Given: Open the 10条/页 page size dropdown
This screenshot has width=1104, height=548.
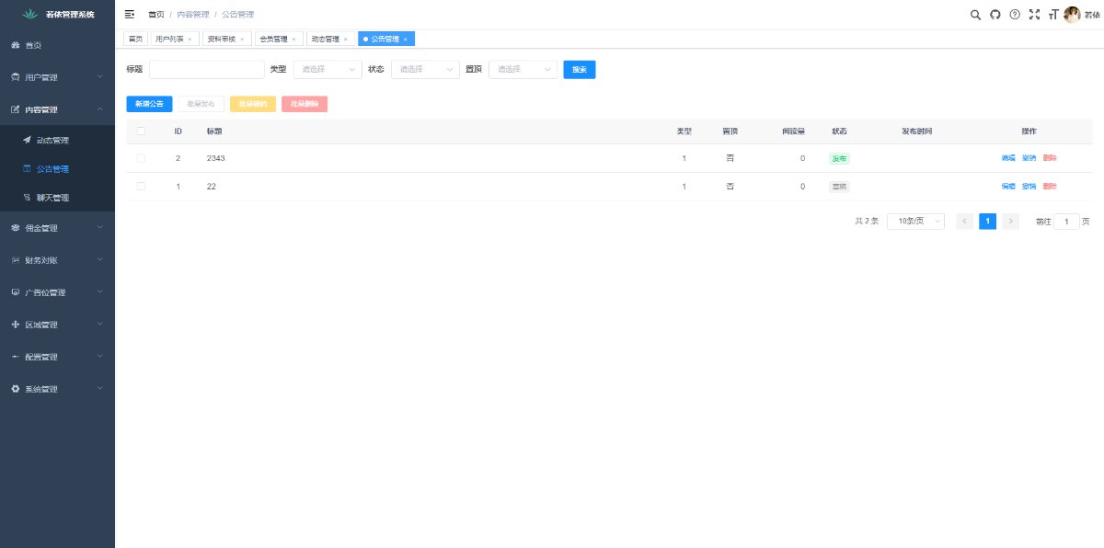Looking at the screenshot, I should pos(915,221).
